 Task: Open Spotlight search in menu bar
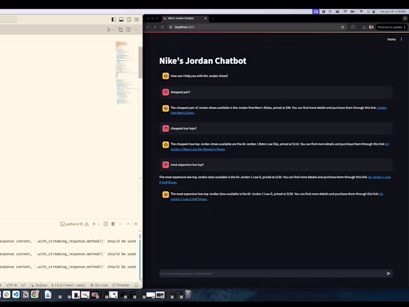coord(368,11)
